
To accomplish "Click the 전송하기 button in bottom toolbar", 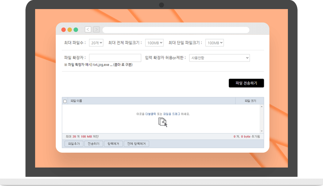I will [93, 144].
